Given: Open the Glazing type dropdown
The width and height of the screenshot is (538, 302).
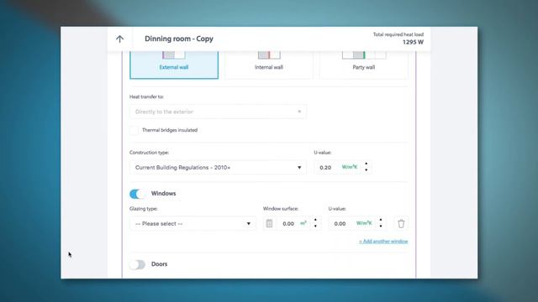Looking at the screenshot, I should (x=193, y=224).
